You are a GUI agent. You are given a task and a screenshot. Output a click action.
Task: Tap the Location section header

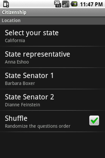52,21
